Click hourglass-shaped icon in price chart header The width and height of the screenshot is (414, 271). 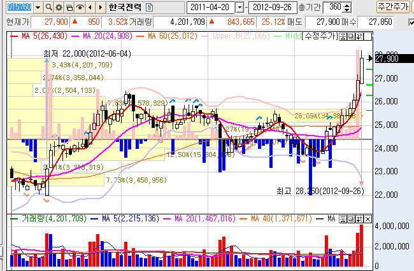(343, 37)
